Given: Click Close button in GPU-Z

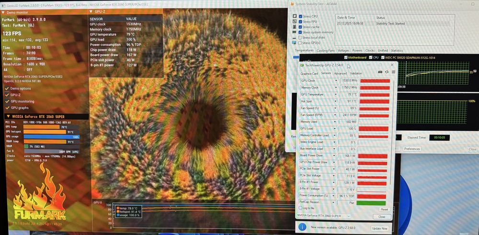Looking at the screenshot, I should click(x=382, y=217).
